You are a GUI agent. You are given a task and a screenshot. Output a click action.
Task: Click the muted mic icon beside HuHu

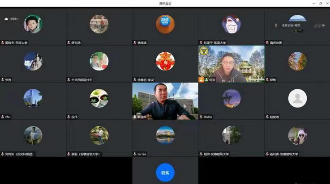point(201,117)
